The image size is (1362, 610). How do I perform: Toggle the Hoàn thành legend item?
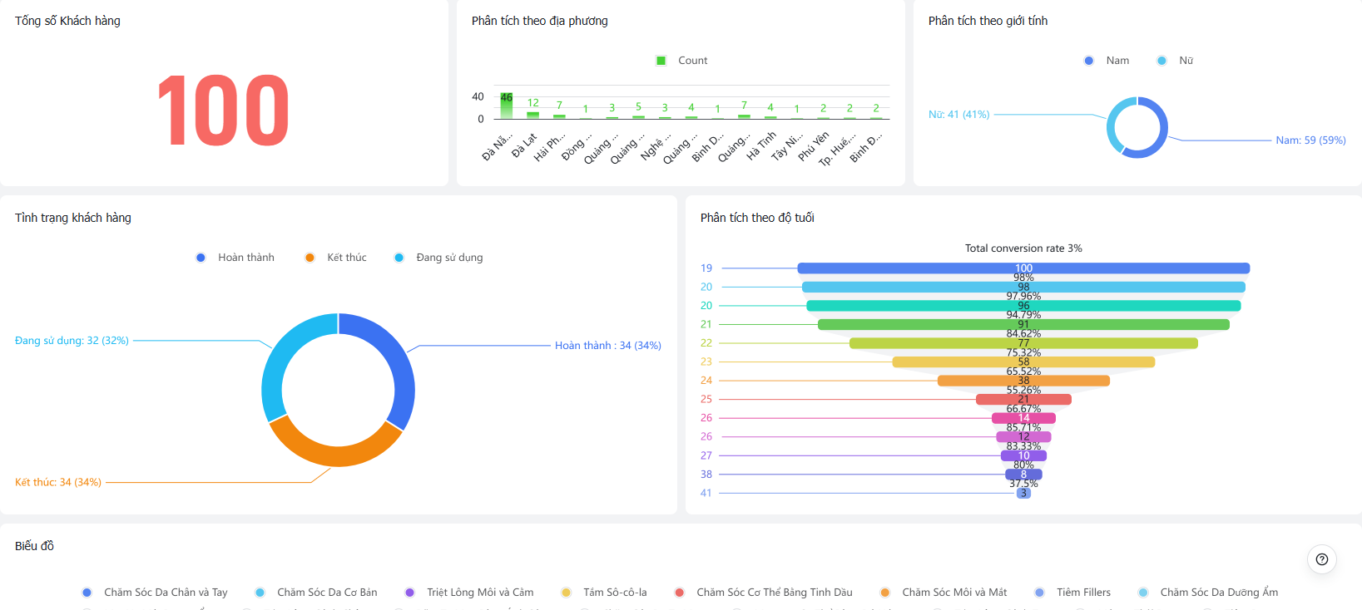click(235, 258)
